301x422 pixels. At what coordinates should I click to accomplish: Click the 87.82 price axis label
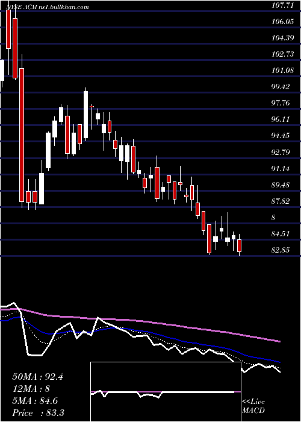point(281,201)
